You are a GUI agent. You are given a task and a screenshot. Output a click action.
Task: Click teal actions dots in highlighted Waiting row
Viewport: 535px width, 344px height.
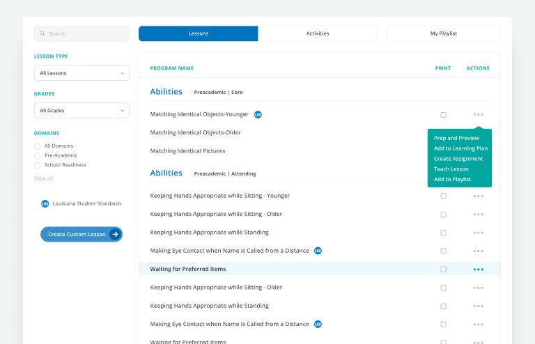point(479,269)
